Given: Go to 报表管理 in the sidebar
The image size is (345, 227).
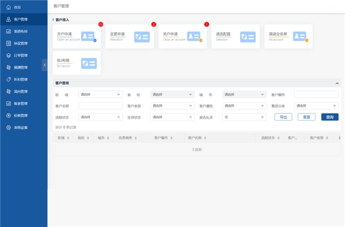Looking at the screenshot, I should coord(24,103).
